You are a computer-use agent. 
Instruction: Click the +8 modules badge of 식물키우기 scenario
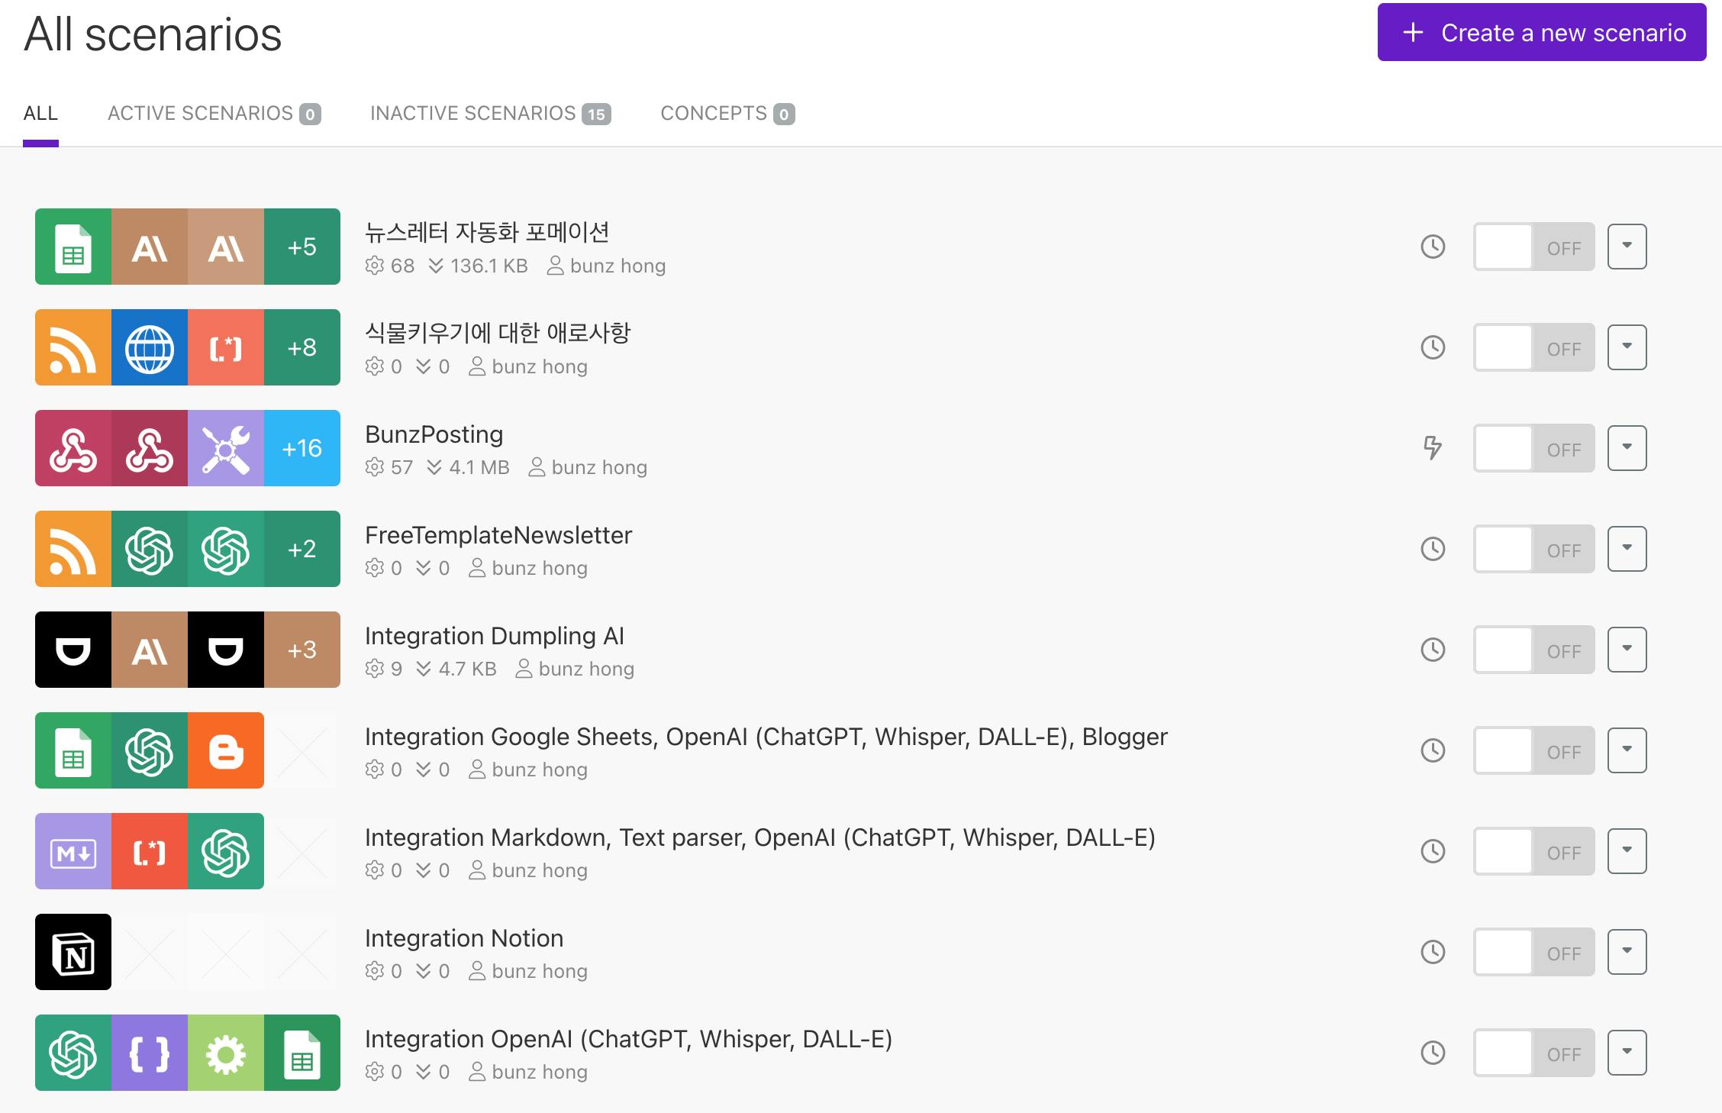click(x=302, y=347)
